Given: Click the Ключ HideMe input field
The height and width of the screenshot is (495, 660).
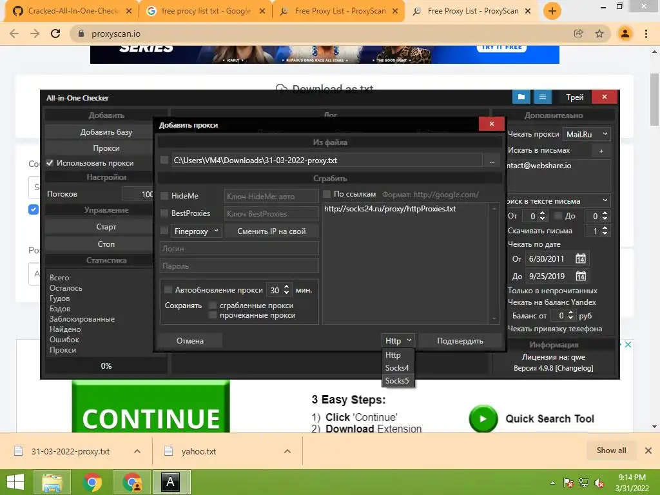Looking at the screenshot, I should 271,196.
